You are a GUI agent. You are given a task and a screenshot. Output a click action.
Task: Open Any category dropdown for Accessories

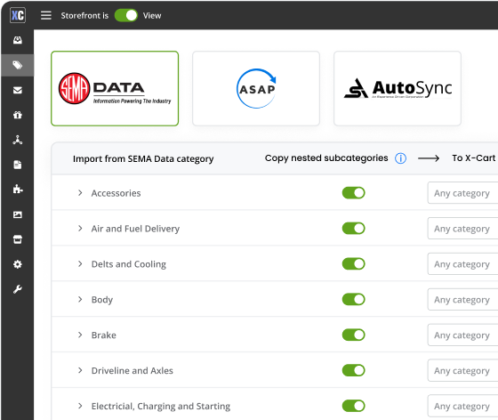[x=462, y=193]
